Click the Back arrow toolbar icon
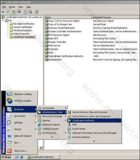The width and height of the screenshot is (140, 160). [3, 12]
